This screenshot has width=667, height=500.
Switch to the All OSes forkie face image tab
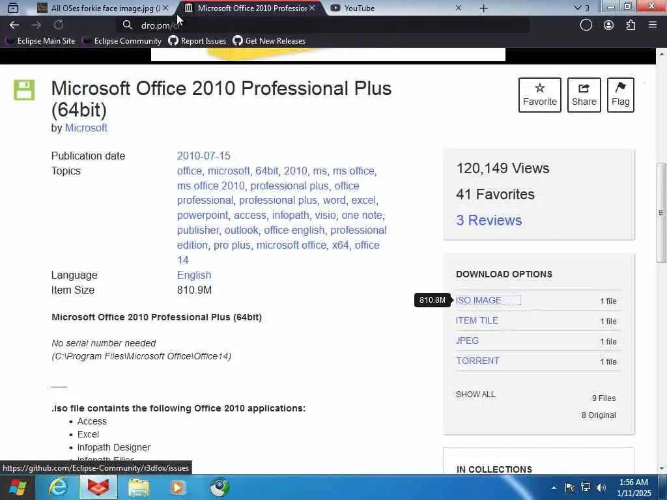102,8
